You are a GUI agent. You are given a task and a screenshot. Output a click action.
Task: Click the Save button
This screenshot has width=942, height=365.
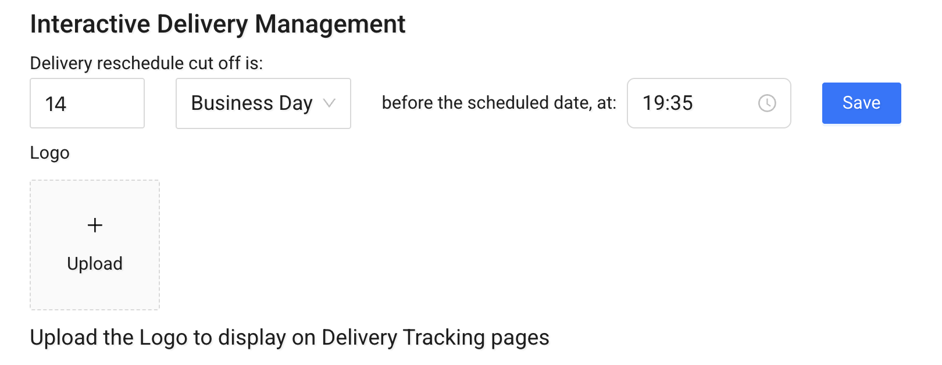[x=861, y=103]
